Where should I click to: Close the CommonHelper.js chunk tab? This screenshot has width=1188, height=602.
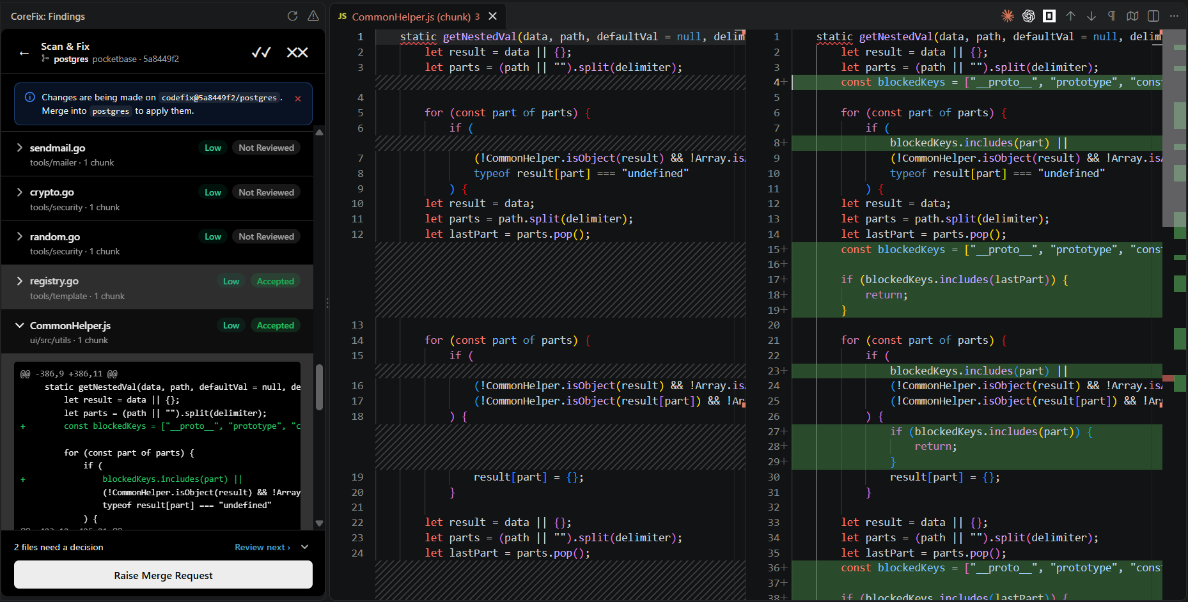click(x=492, y=16)
